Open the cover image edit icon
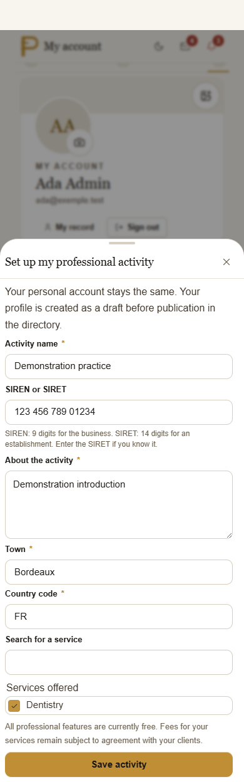The image size is (244, 782). (x=205, y=96)
